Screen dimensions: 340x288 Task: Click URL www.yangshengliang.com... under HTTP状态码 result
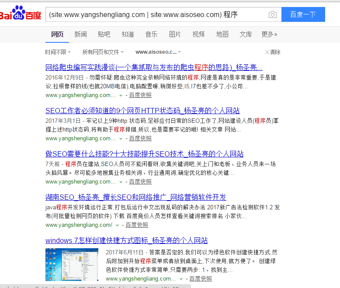click(x=80, y=139)
